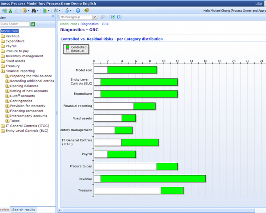The width and height of the screenshot is (266, 213).
Task: Click the blue Help question mark icon
Action: (78, 11)
